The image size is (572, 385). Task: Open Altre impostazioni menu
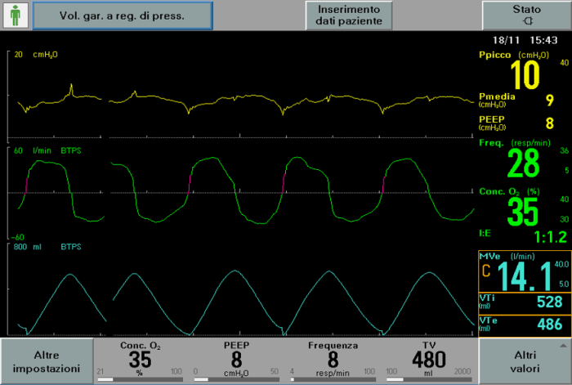point(47,361)
